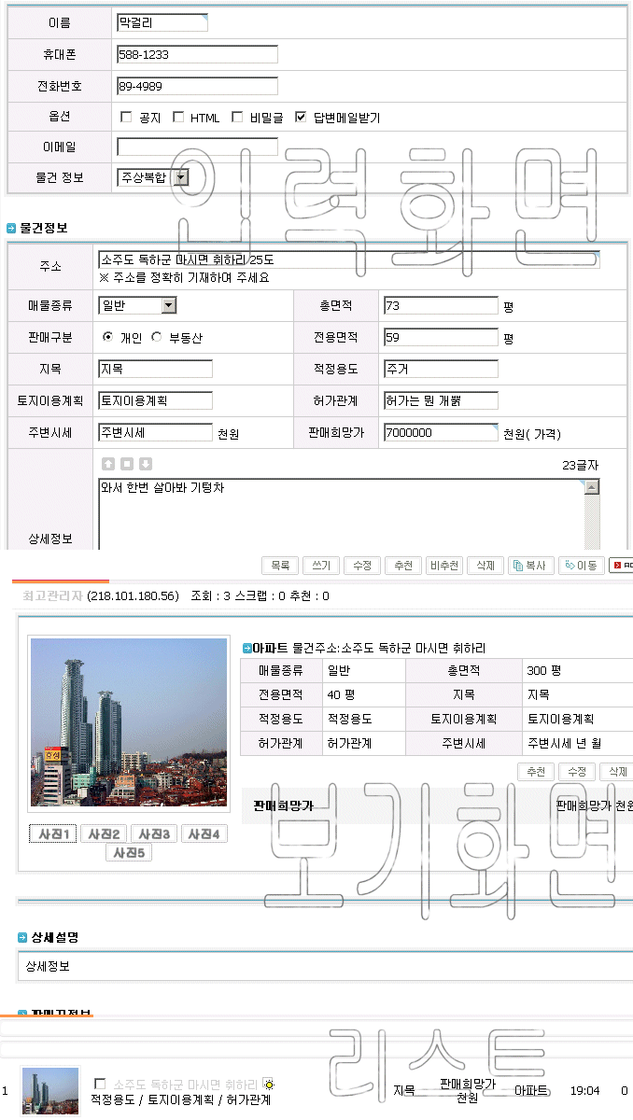The image size is (633, 1120).
Task: Tick the checkbox in the list row
Action: point(101,1085)
